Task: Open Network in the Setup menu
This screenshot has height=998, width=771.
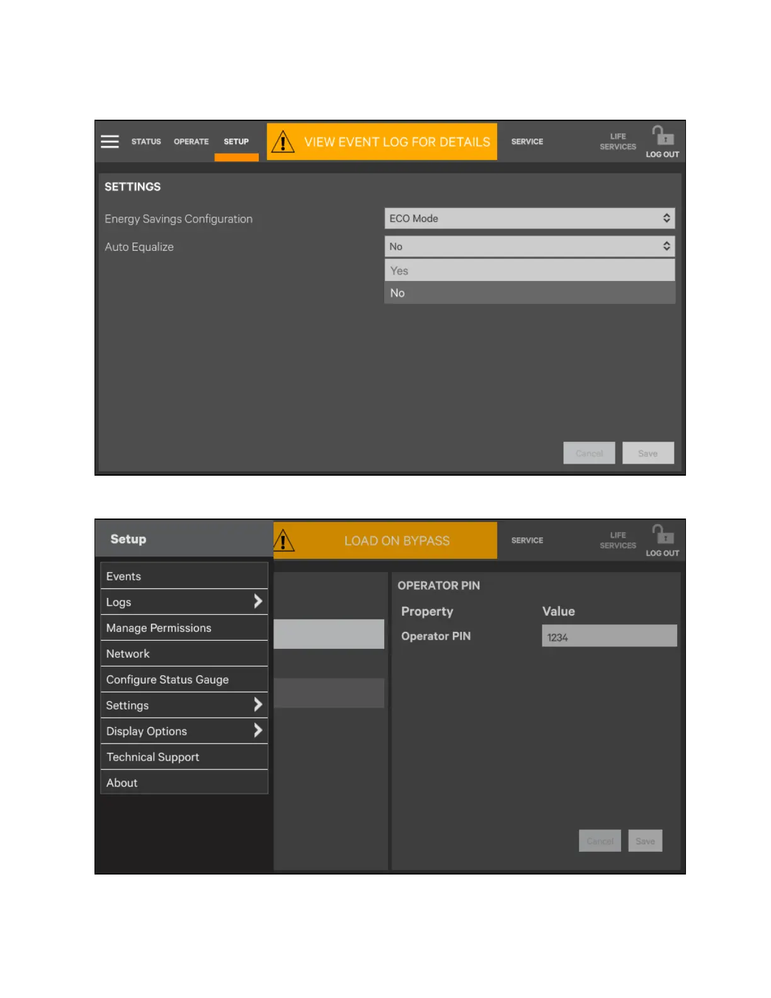Action: (x=184, y=653)
